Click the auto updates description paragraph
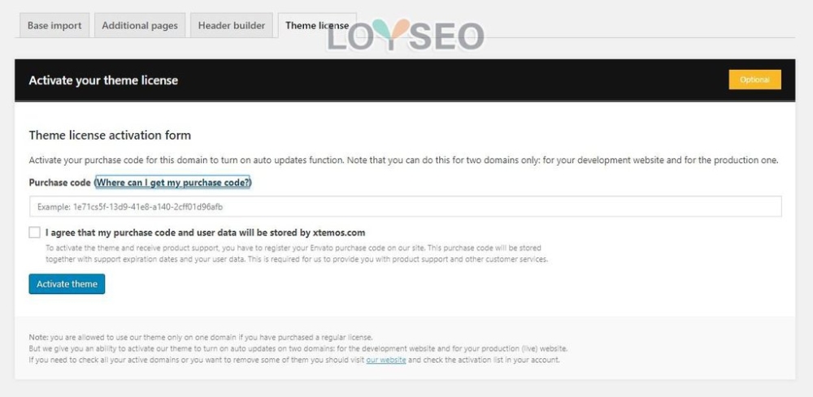This screenshot has width=813, height=397. [403, 160]
